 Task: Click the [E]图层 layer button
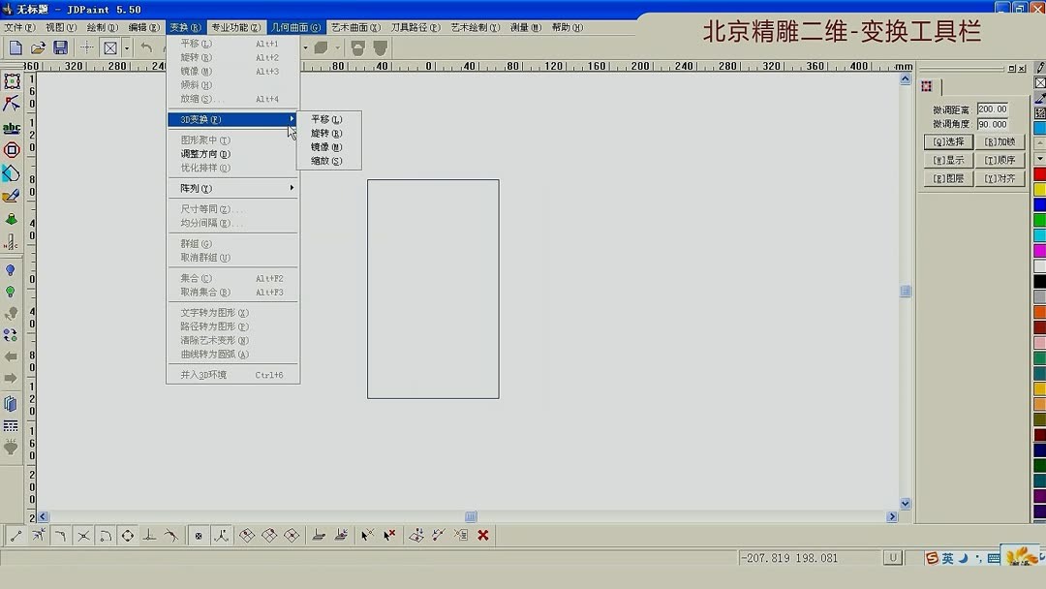[946, 178]
